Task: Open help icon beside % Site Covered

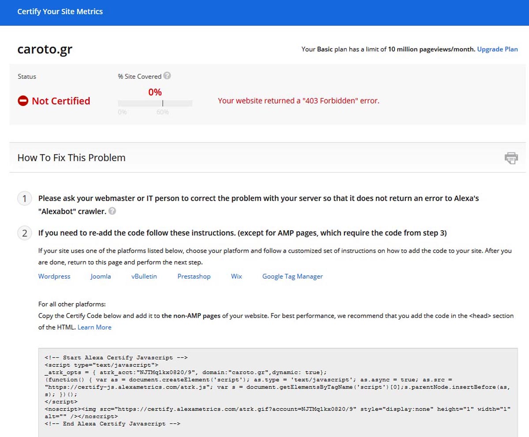Action: (167, 76)
